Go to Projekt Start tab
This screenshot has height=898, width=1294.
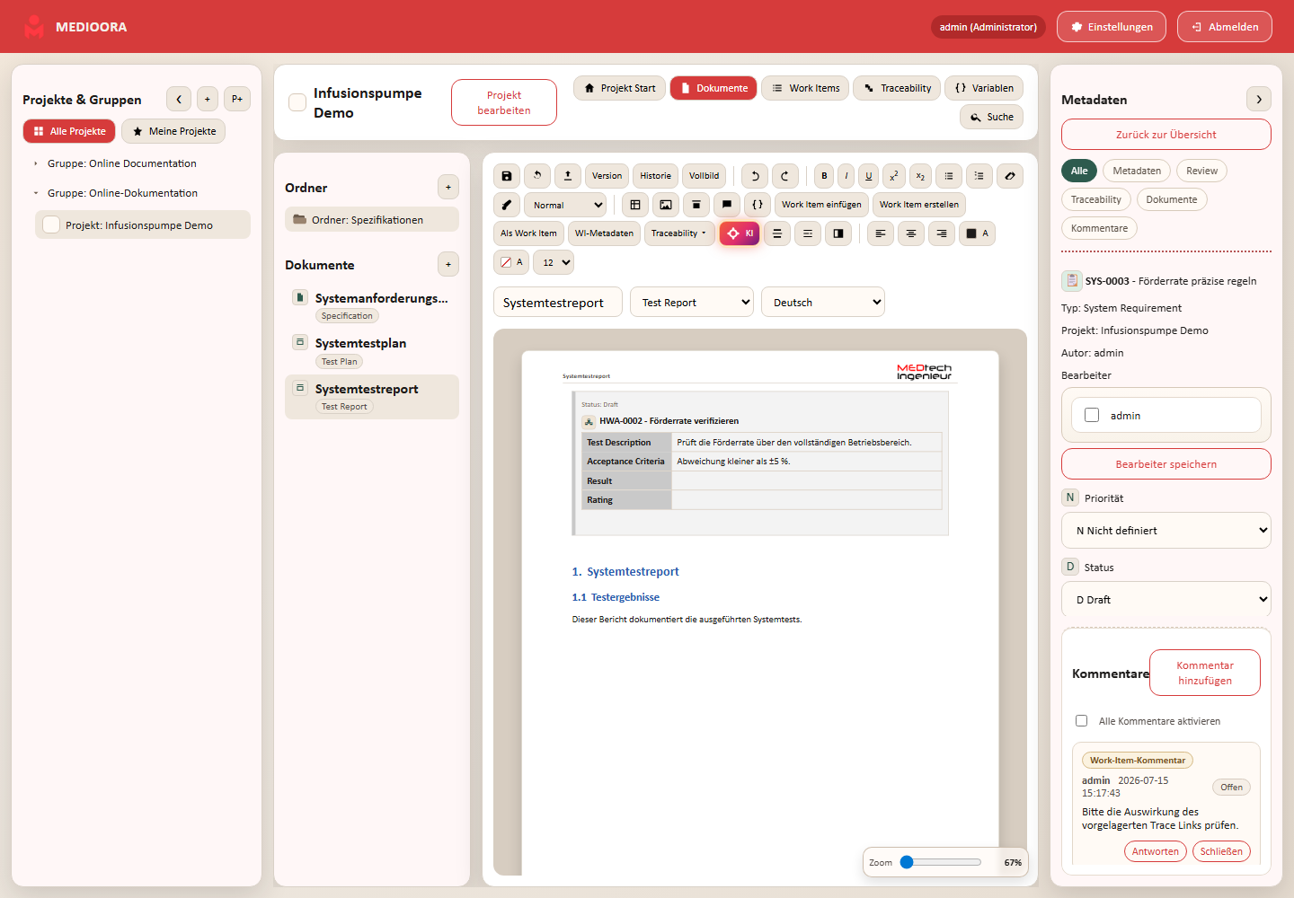pyautogui.click(x=619, y=88)
